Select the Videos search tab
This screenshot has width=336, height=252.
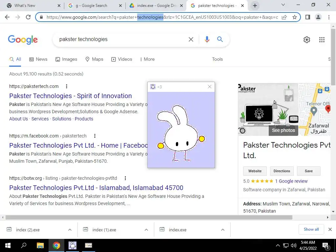pyautogui.click(x=121, y=59)
